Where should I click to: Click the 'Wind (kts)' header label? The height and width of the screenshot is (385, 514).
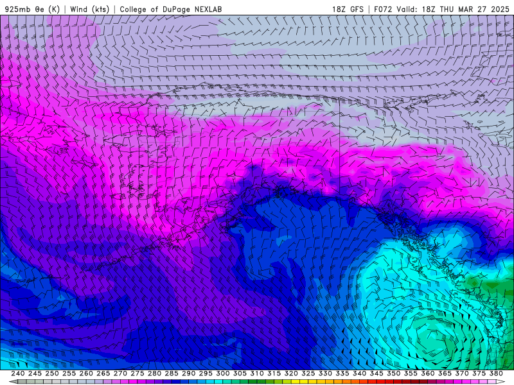89,9
